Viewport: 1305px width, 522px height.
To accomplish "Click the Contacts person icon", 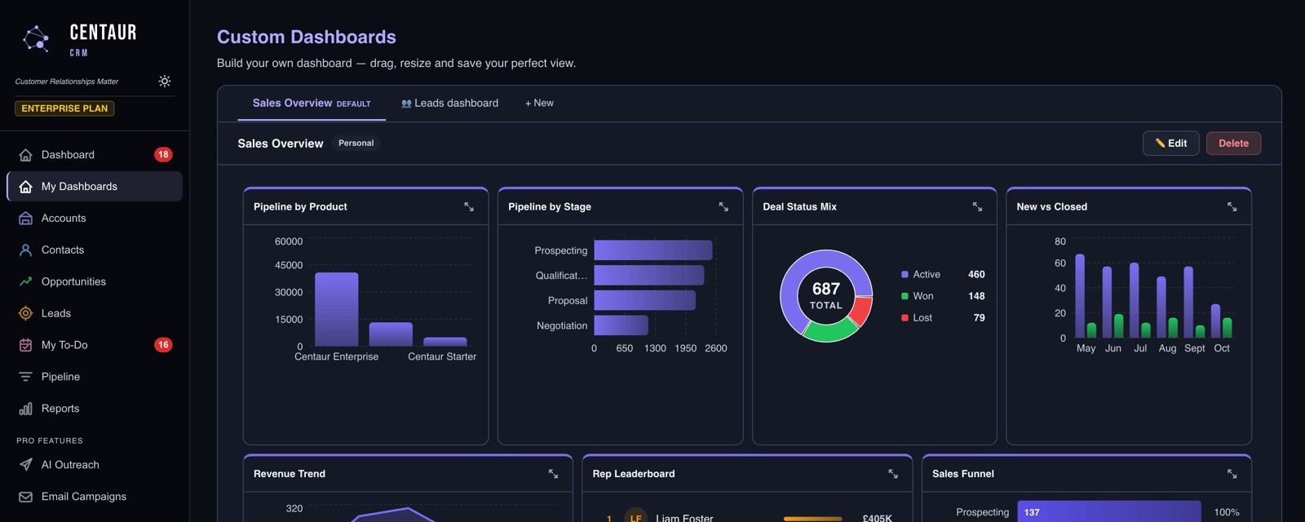I will 25,250.
